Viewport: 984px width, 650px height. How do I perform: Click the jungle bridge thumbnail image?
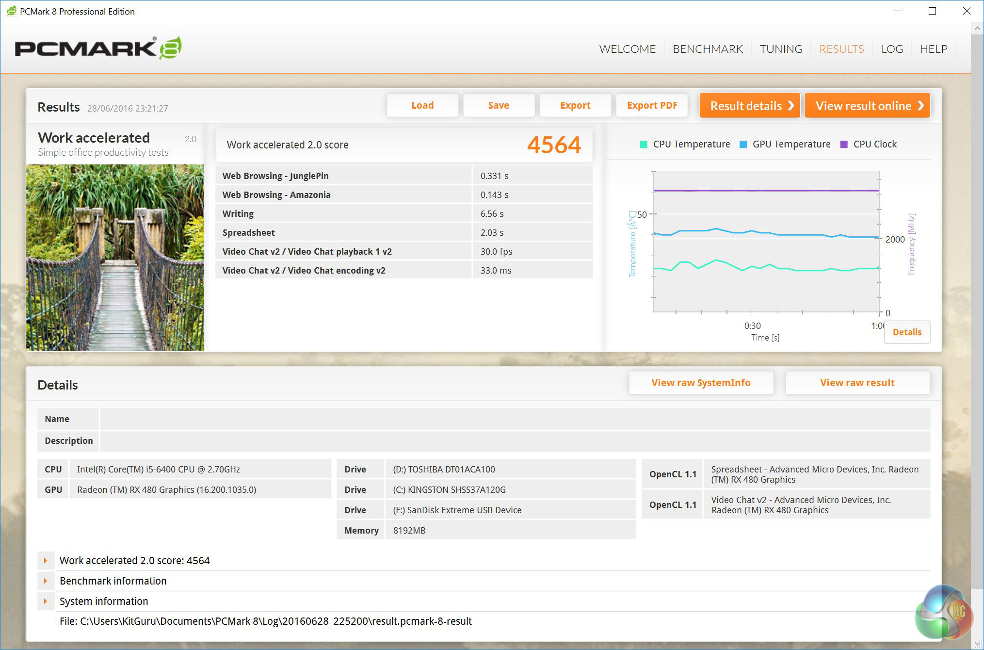(x=115, y=258)
